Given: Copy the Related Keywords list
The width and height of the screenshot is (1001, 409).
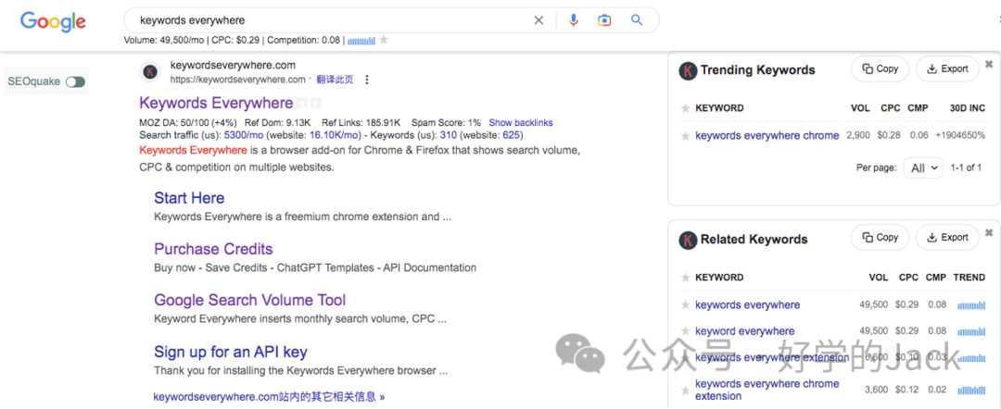Looking at the screenshot, I should [881, 237].
